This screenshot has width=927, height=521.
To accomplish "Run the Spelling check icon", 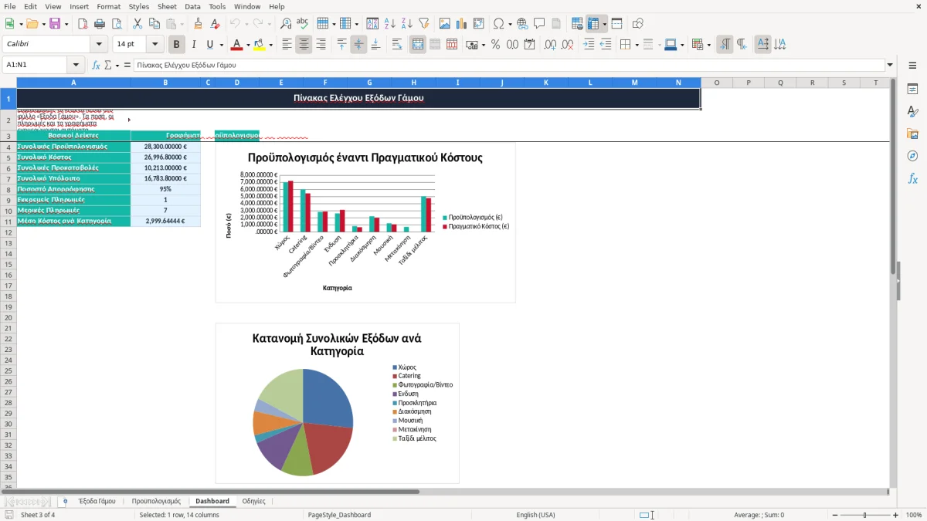I will [303, 24].
